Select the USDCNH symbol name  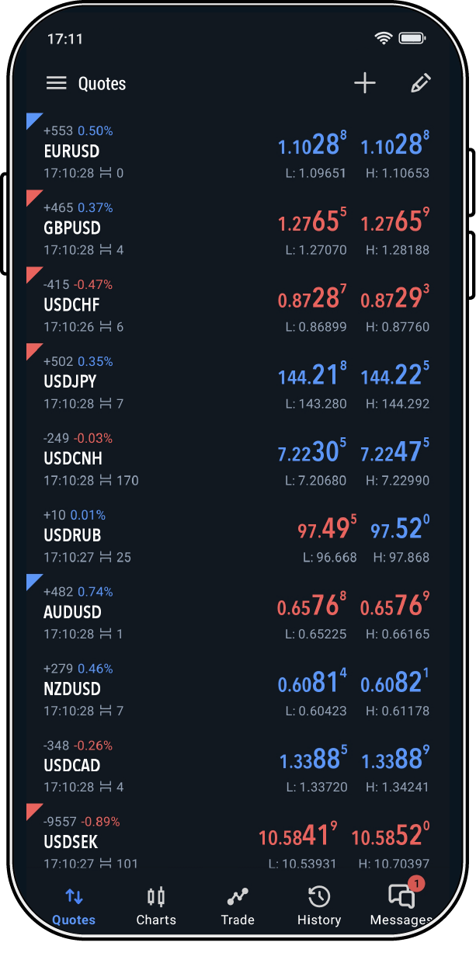(x=73, y=458)
